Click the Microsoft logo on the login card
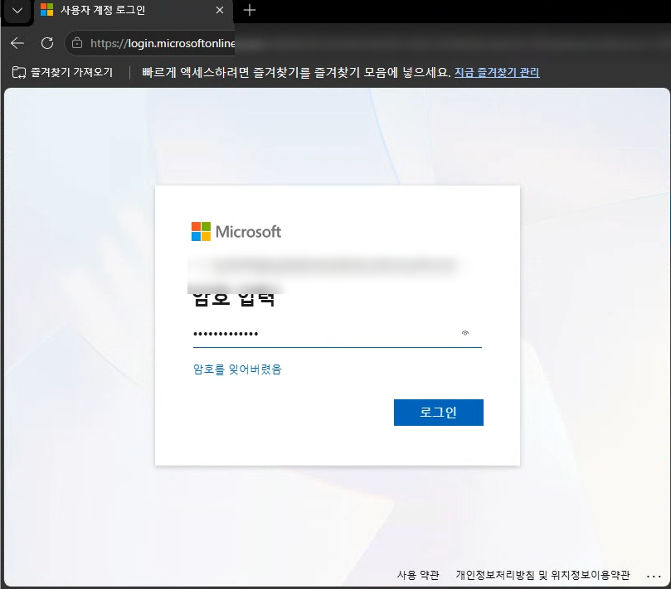The image size is (671, 589). pyautogui.click(x=236, y=231)
